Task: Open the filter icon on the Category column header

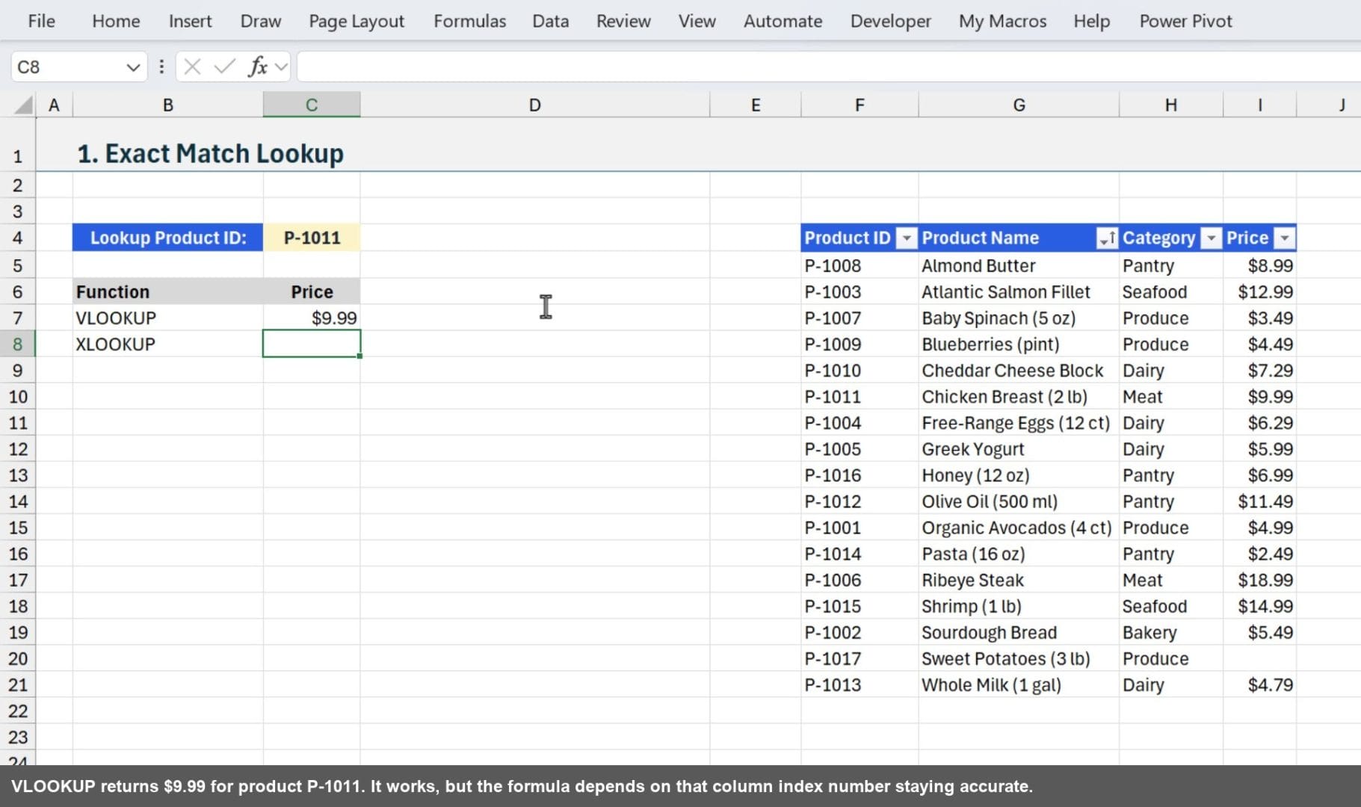Action: click(x=1211, y=238)
